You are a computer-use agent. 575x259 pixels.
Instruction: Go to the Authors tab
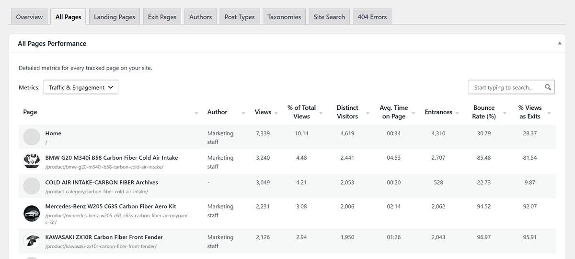pyautogui.click(x=200, y=17)
